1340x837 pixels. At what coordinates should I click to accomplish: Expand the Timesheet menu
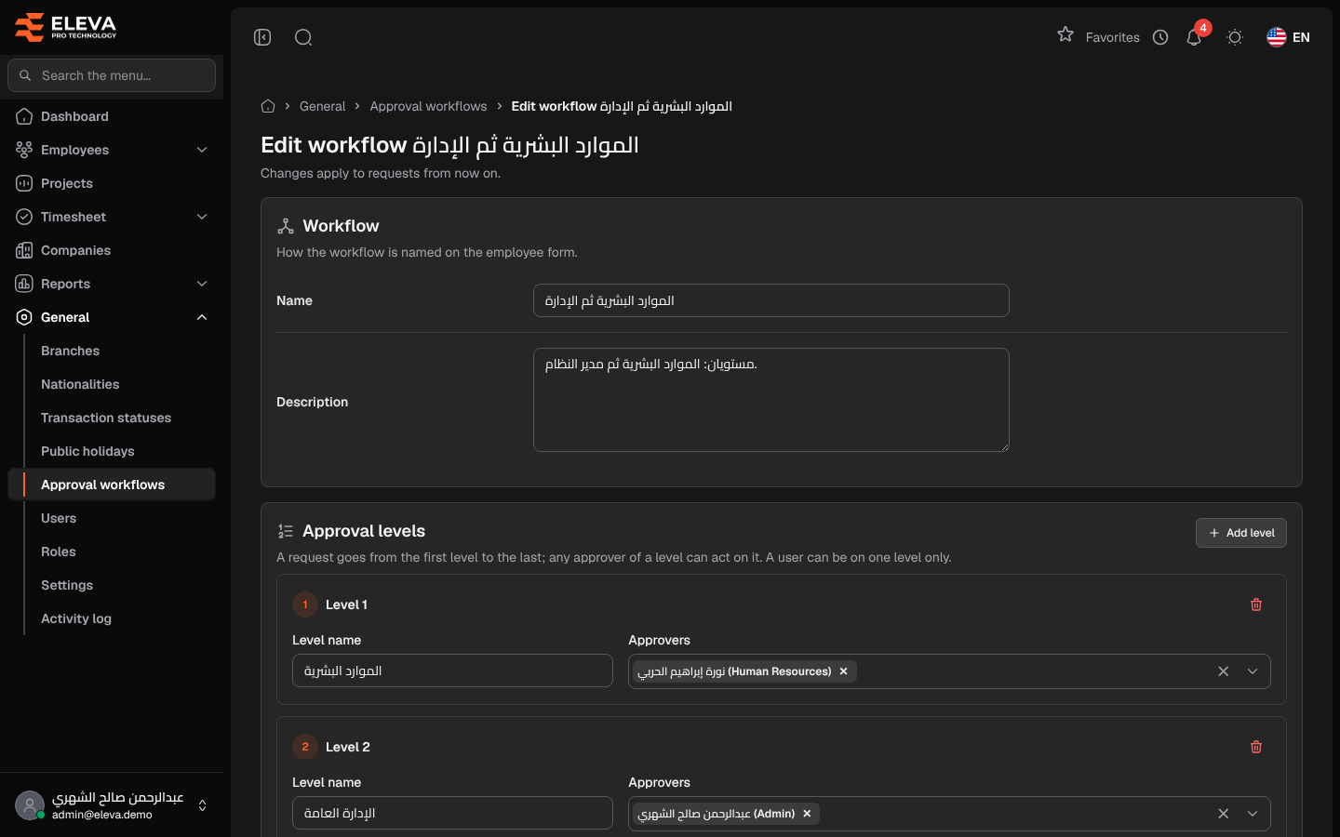coord(112,217)
